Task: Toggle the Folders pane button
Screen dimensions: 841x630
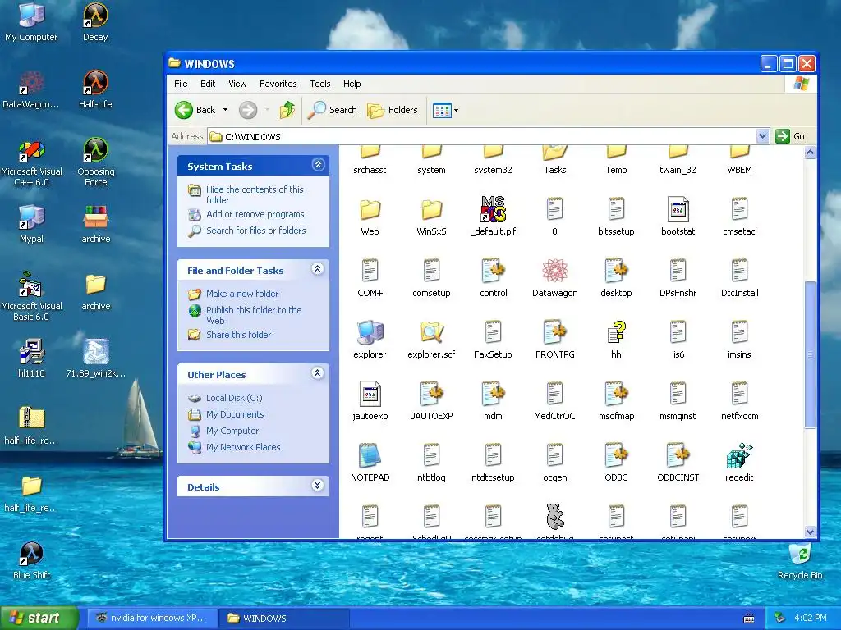Action: pos(392,110)
